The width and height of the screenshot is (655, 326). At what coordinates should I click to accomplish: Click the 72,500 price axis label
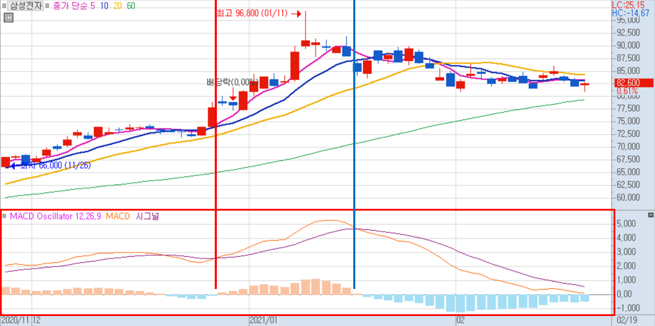coord(628,134)
